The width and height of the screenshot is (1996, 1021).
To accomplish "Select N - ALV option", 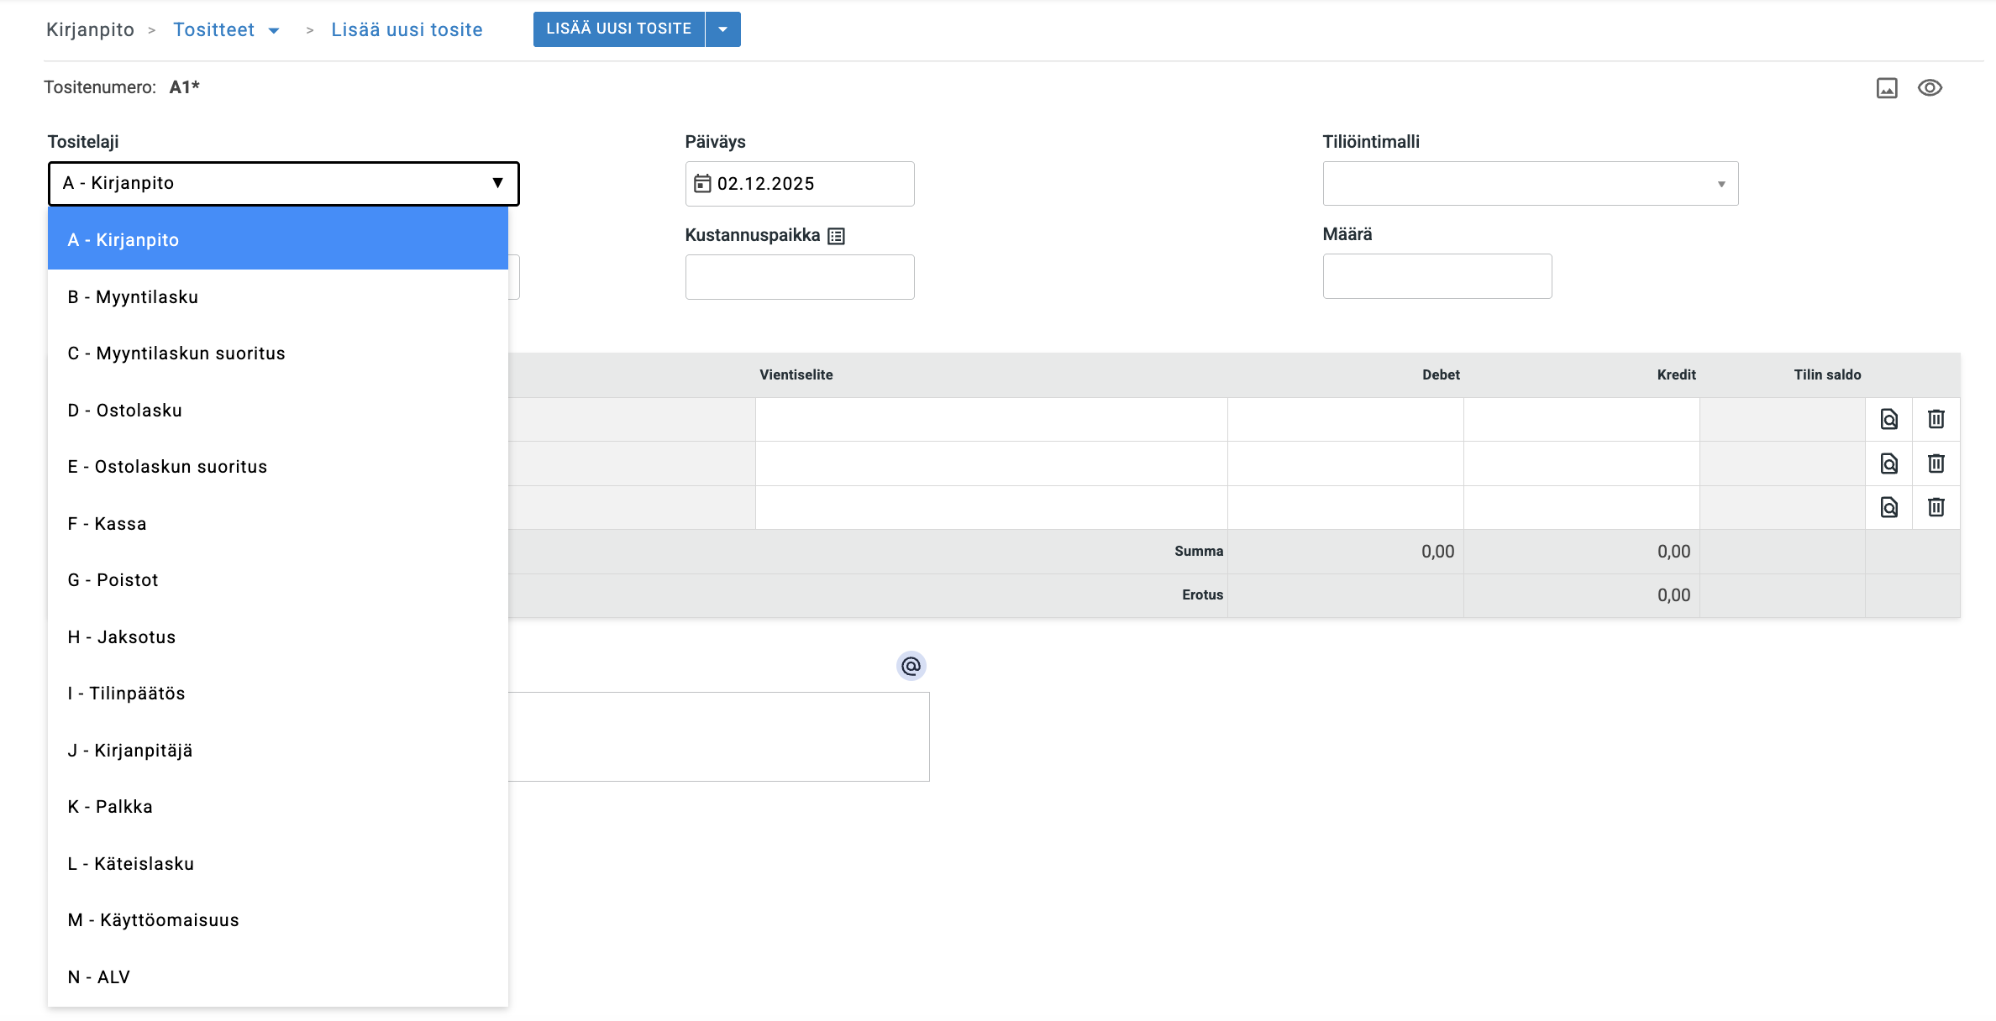I will [x=99, y=977].
